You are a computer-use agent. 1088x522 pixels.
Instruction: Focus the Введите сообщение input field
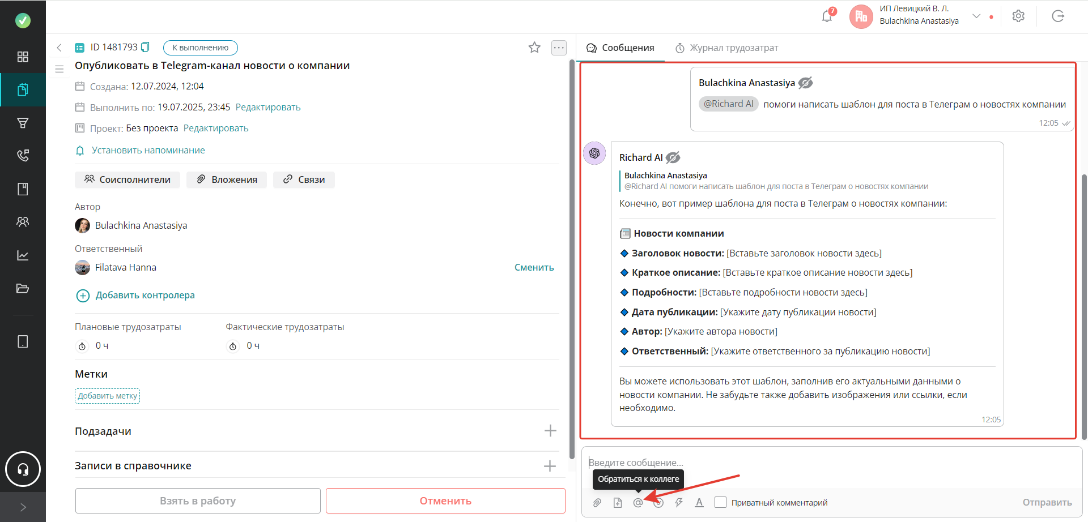(x=832, y=463)
